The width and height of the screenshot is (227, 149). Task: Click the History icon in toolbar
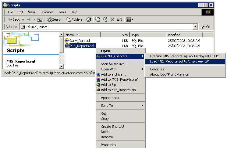click(x=89, y=19)
